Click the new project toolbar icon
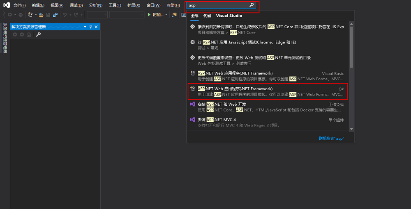Image resolution: width=411 pixels, height=209 pixels. [30, 15]
